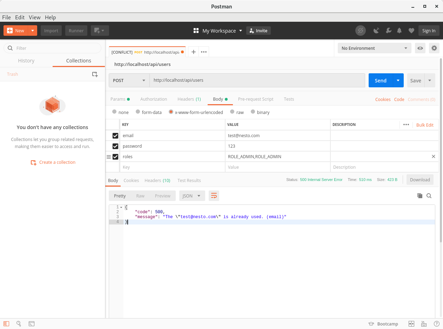The height and width of the screenshot is (329, 443).
Task: Open the response Headers (10) tab
Action: click(157, 180)
